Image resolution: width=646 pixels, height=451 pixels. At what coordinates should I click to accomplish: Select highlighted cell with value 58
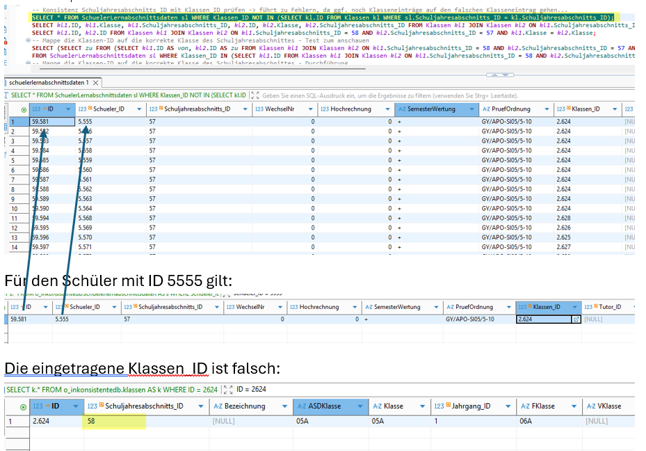coord(114,421)
